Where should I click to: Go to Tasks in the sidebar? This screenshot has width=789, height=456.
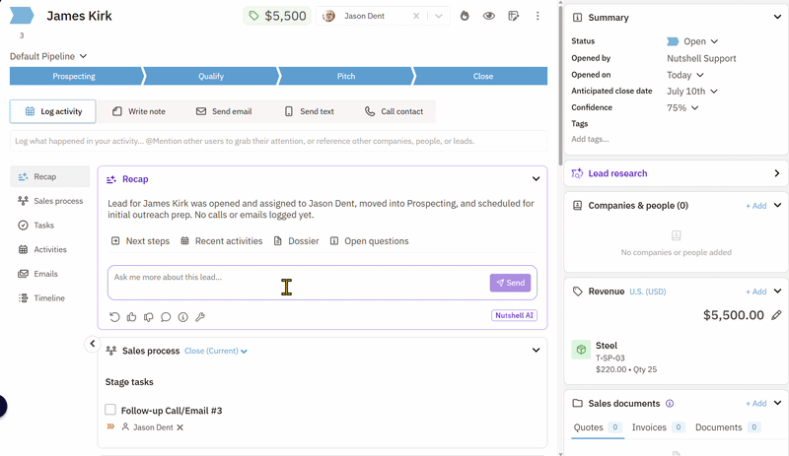36,226
